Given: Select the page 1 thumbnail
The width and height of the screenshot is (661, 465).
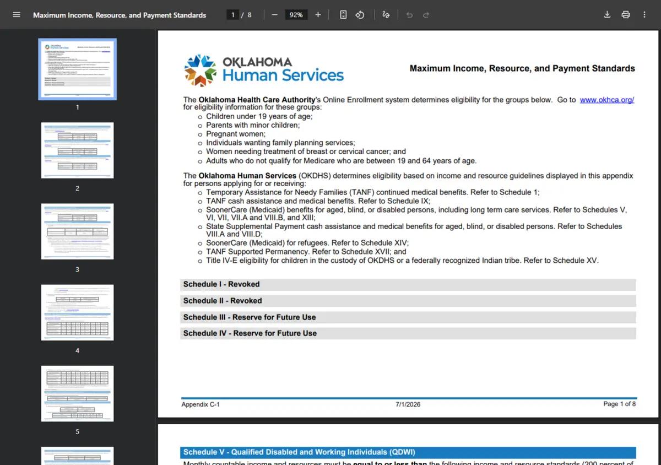Looking at the screenshot, I should pos(77,69).
